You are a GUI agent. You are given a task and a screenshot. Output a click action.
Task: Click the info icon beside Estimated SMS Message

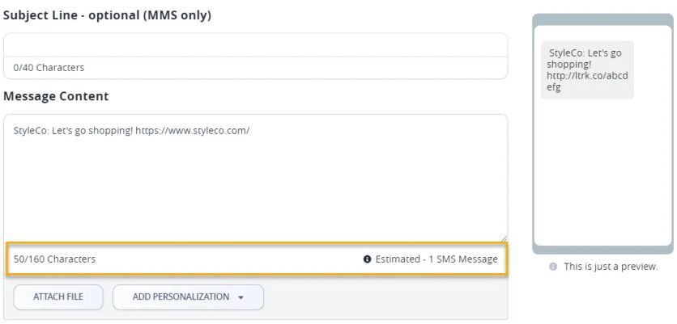pos(367,259)
